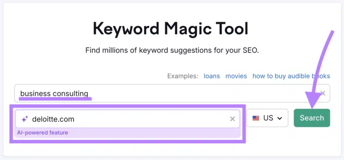Click the purple arrow head above Search
The height and width of the screenshot is (160, 344).
pos(313,100)
